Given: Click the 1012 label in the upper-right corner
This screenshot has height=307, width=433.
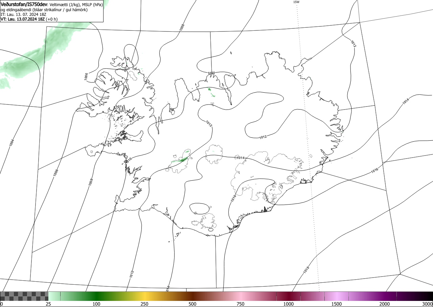Looking at the screenshot, I should point(353,43).
